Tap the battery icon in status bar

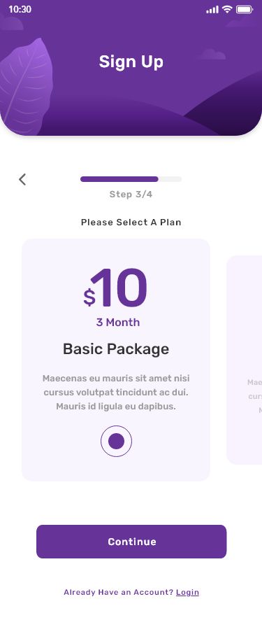(x=245, y=9)
